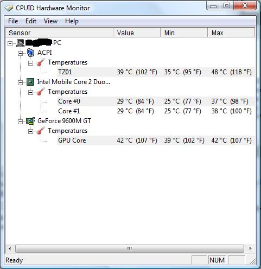Select the ACPI device label
The image size is (261, 269).
pos(44,53)
